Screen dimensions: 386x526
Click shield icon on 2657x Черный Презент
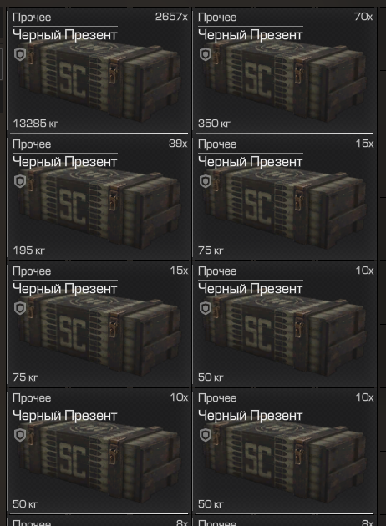click(20, 54)
